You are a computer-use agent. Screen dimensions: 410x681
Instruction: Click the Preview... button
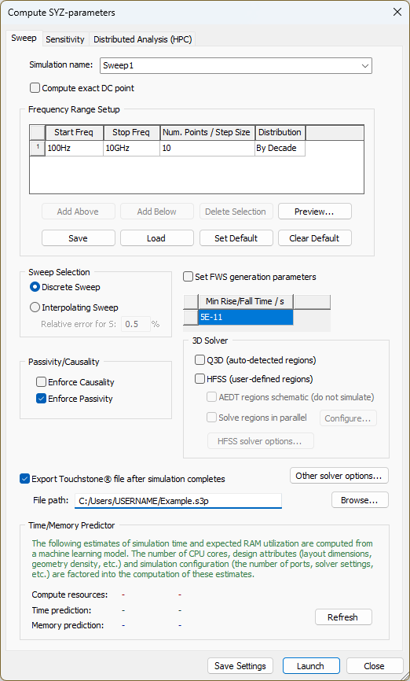point(314,212)
